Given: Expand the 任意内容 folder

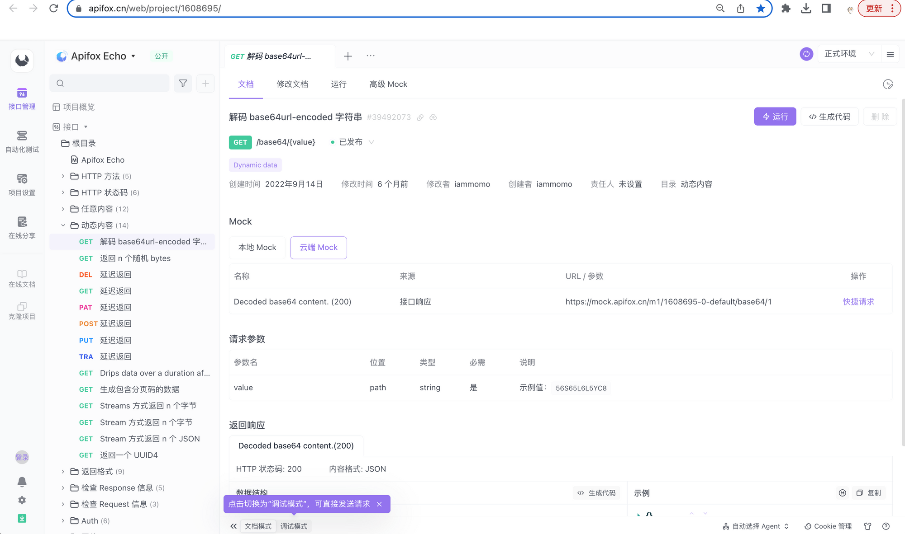Looking at the screenshot, I should (63, 209).
